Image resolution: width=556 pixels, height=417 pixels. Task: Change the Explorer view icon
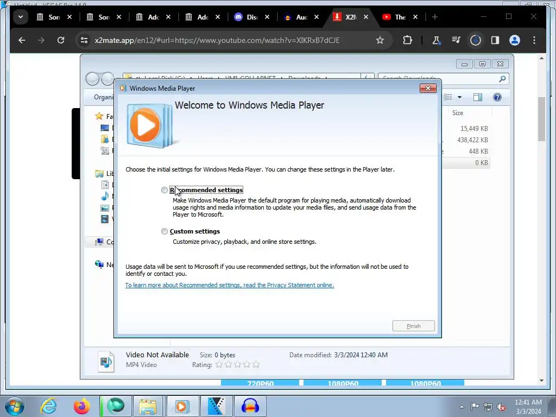(x=448, y=97)
